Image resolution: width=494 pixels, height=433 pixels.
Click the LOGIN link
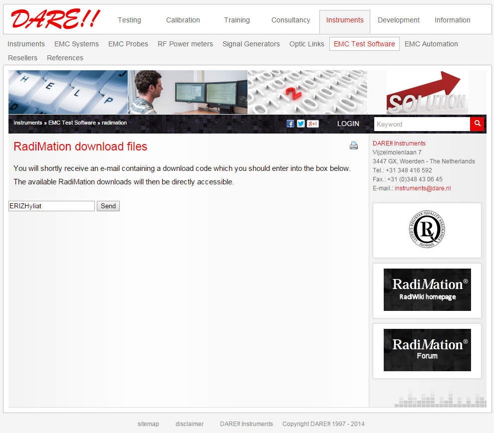click(x=348, y=124)
